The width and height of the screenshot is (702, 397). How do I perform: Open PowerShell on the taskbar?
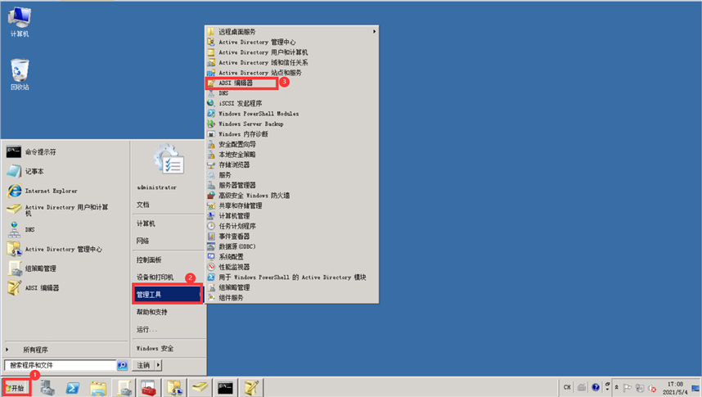click(73, 388)
